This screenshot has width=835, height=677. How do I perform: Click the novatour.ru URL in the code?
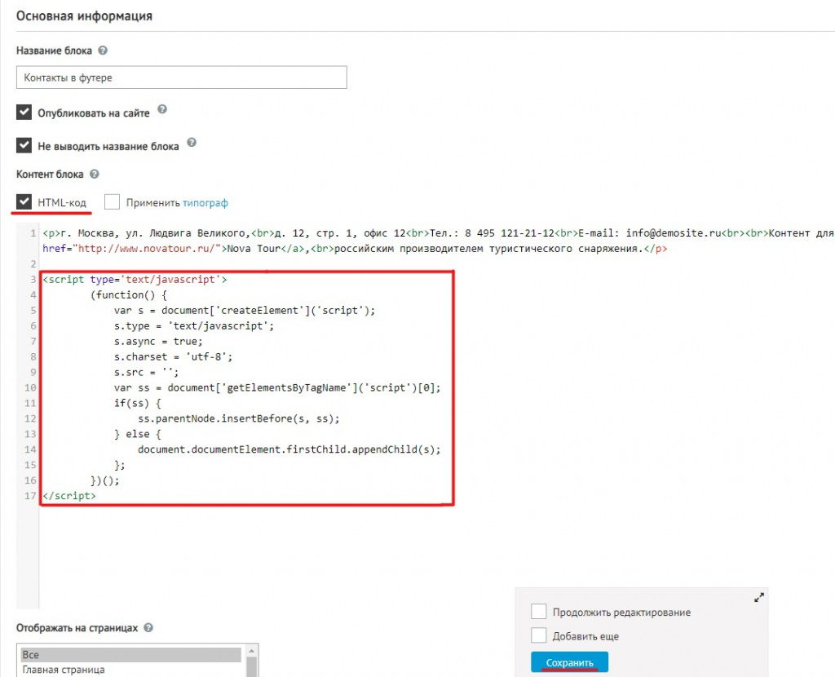tap(147, 249)
